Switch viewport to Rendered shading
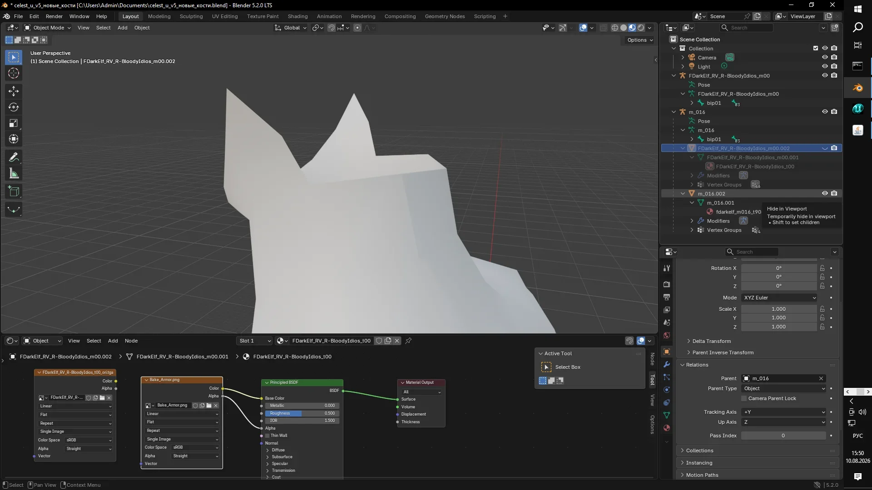Screen dimensions: 872x490 [x=641, y=28]
